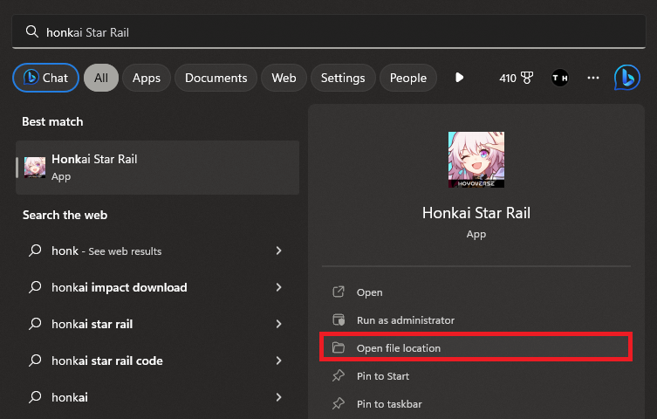Switch to the Apps filter tab
Screen dimensions: 657x419
146,78
